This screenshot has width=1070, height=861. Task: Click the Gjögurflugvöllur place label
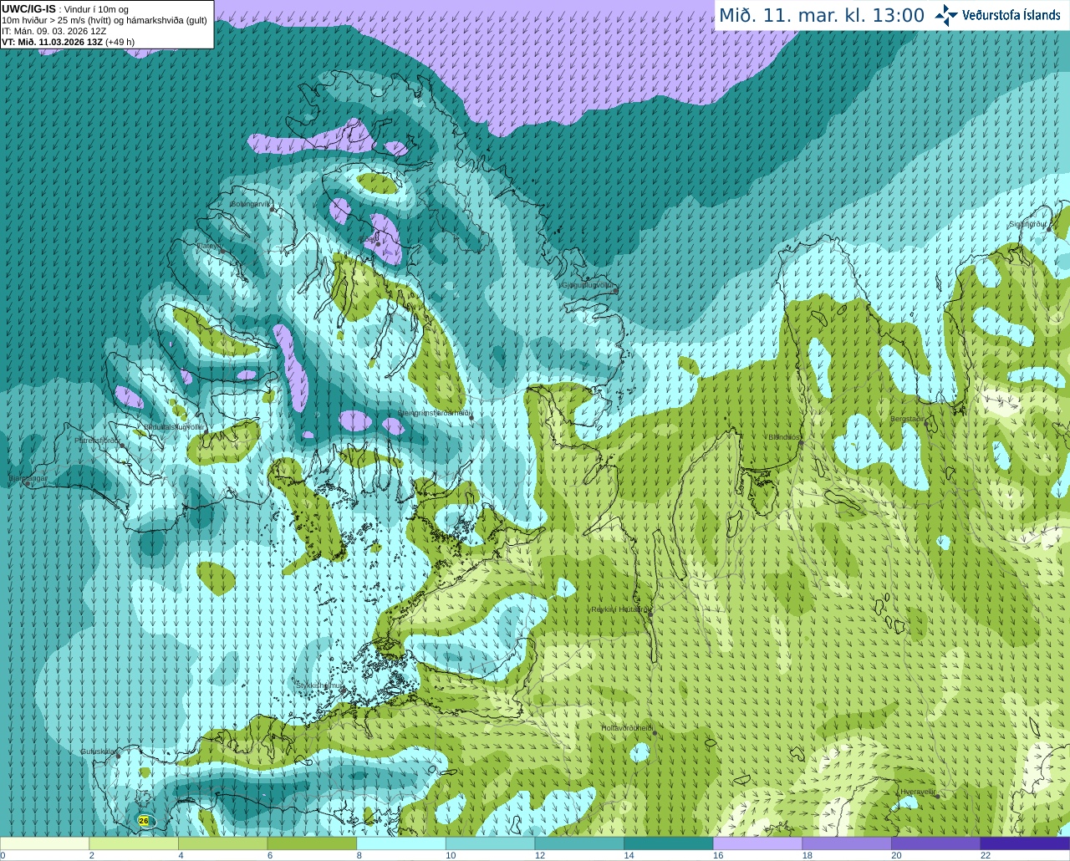[588, 284]
